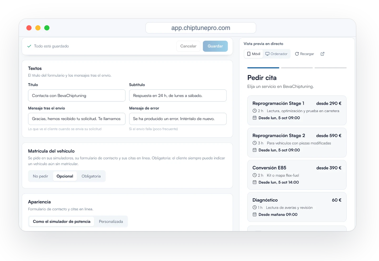Click the Subtítulo input field

(x=178, y=96)
